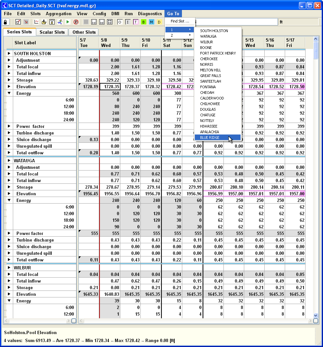This screenshot has width=323, height=347.
Task: Click the splitter box below vertical scrollbar
Action: tap(316, 321)
